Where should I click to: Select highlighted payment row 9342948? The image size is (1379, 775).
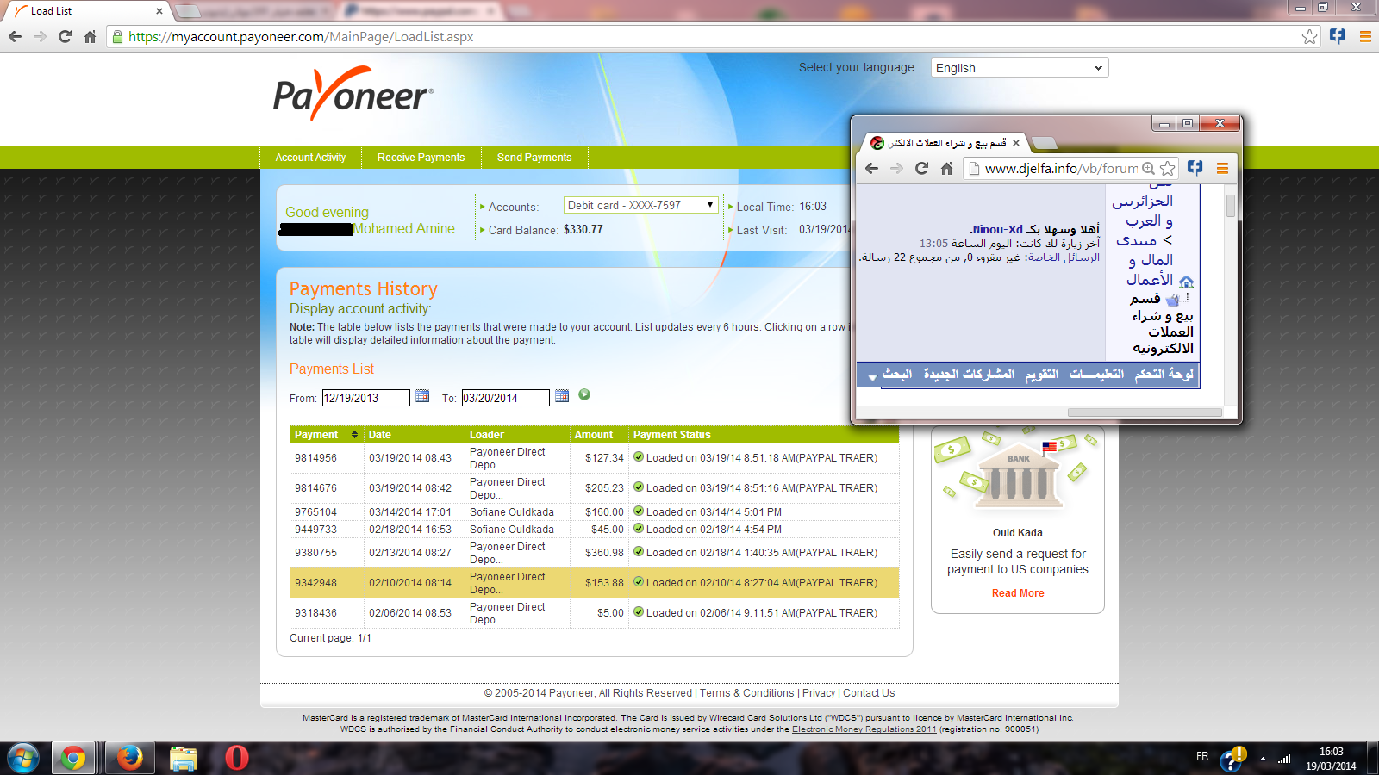595,583
